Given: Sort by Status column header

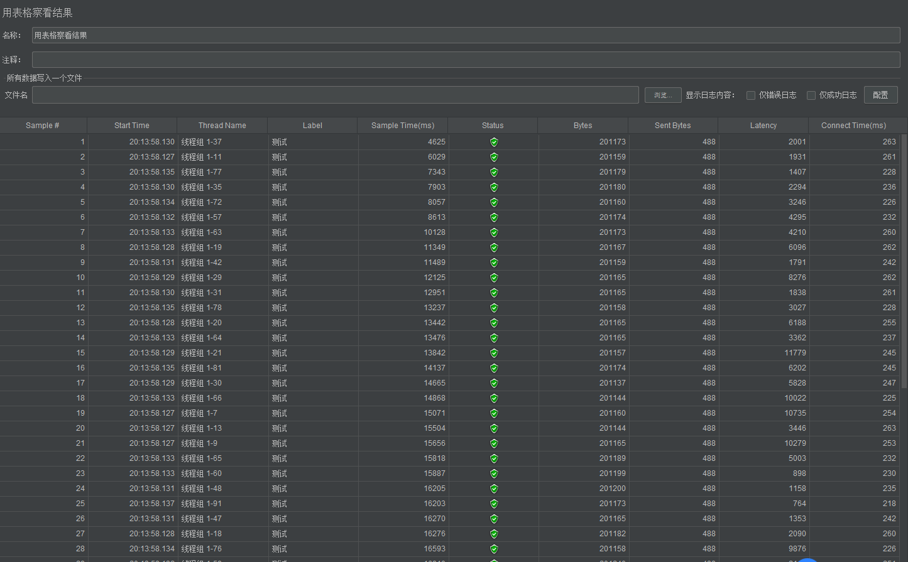Looking at the screenshot, I should 493,126.
